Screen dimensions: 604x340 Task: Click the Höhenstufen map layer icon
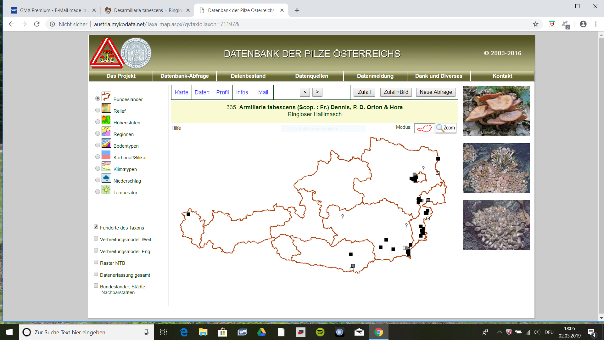[106, 120]
